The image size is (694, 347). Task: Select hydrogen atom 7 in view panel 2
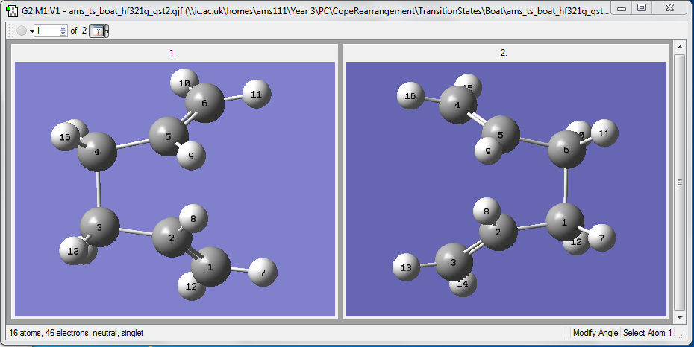tap(601, 238)
